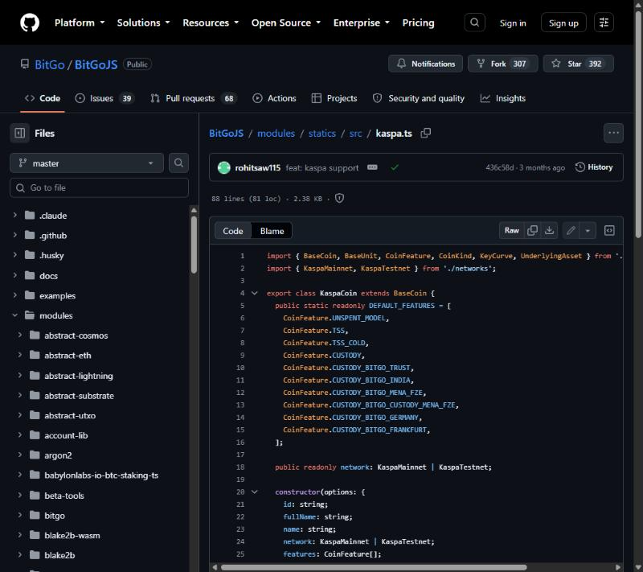Click modules breadcrumb link
643x572 pixels.
tap(276, 134)
